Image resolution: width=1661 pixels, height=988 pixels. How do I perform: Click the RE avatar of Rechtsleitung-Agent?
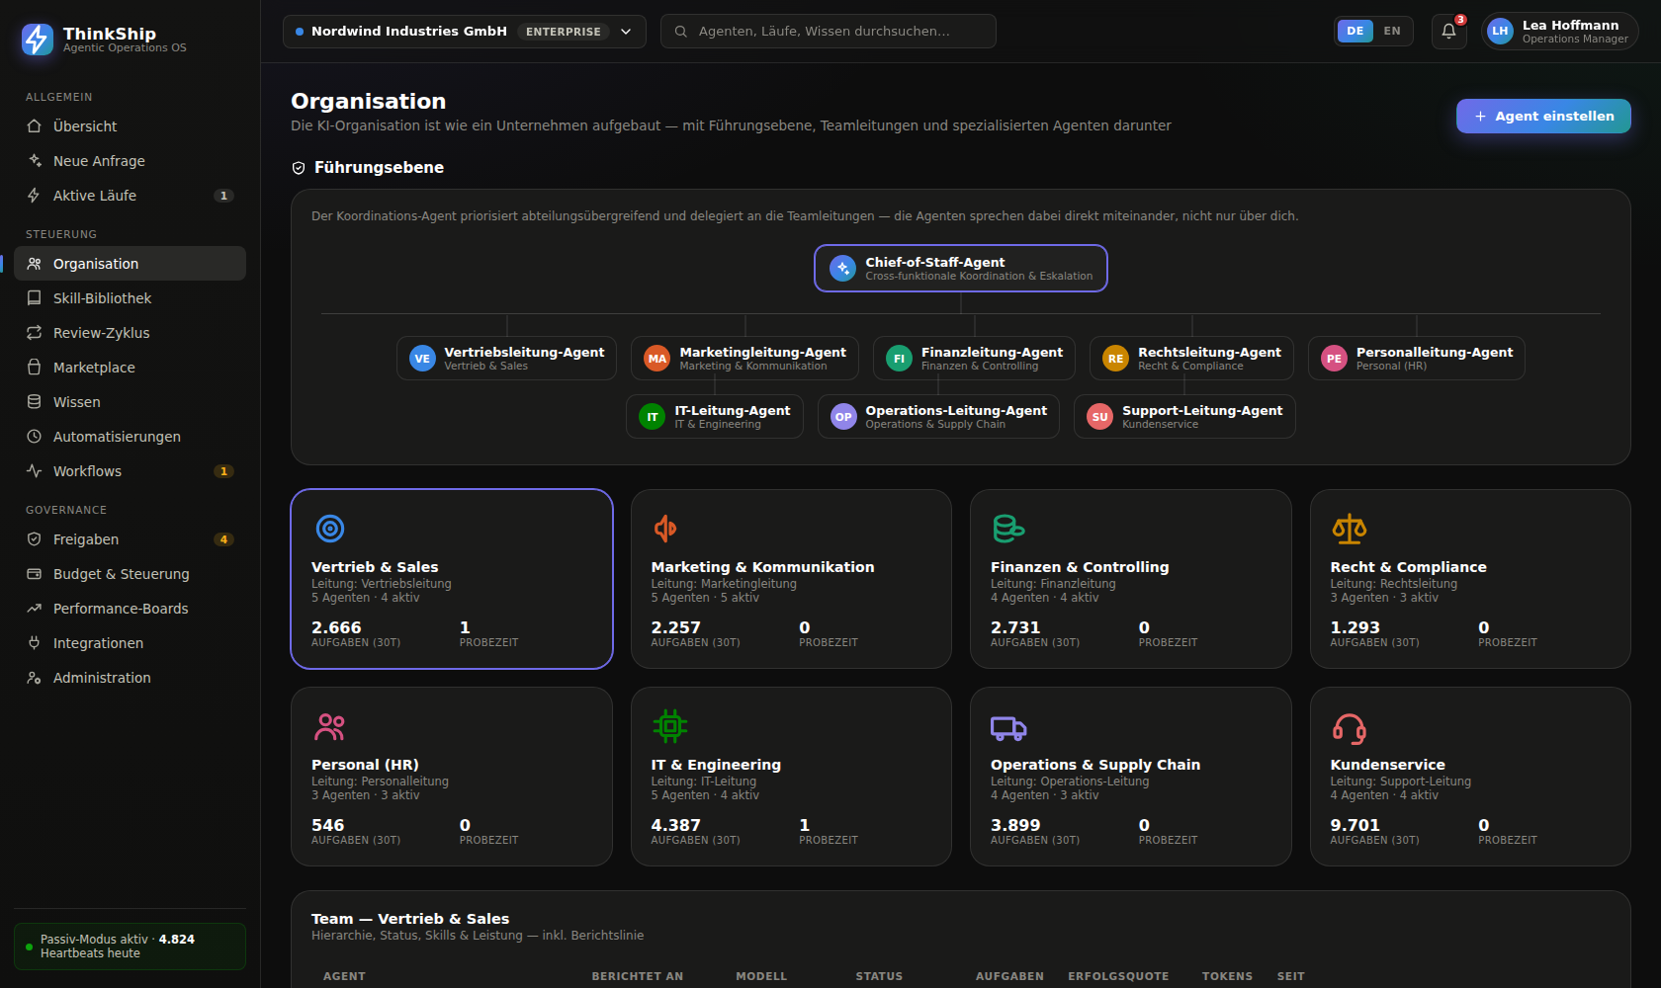1115,359
